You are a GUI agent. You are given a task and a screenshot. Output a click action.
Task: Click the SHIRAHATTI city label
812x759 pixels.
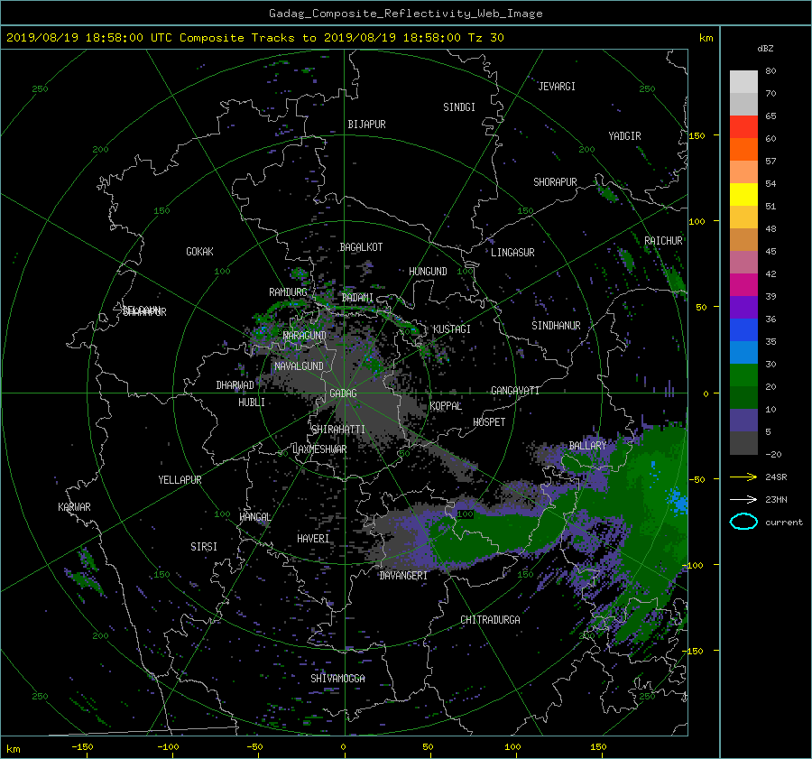338,430
